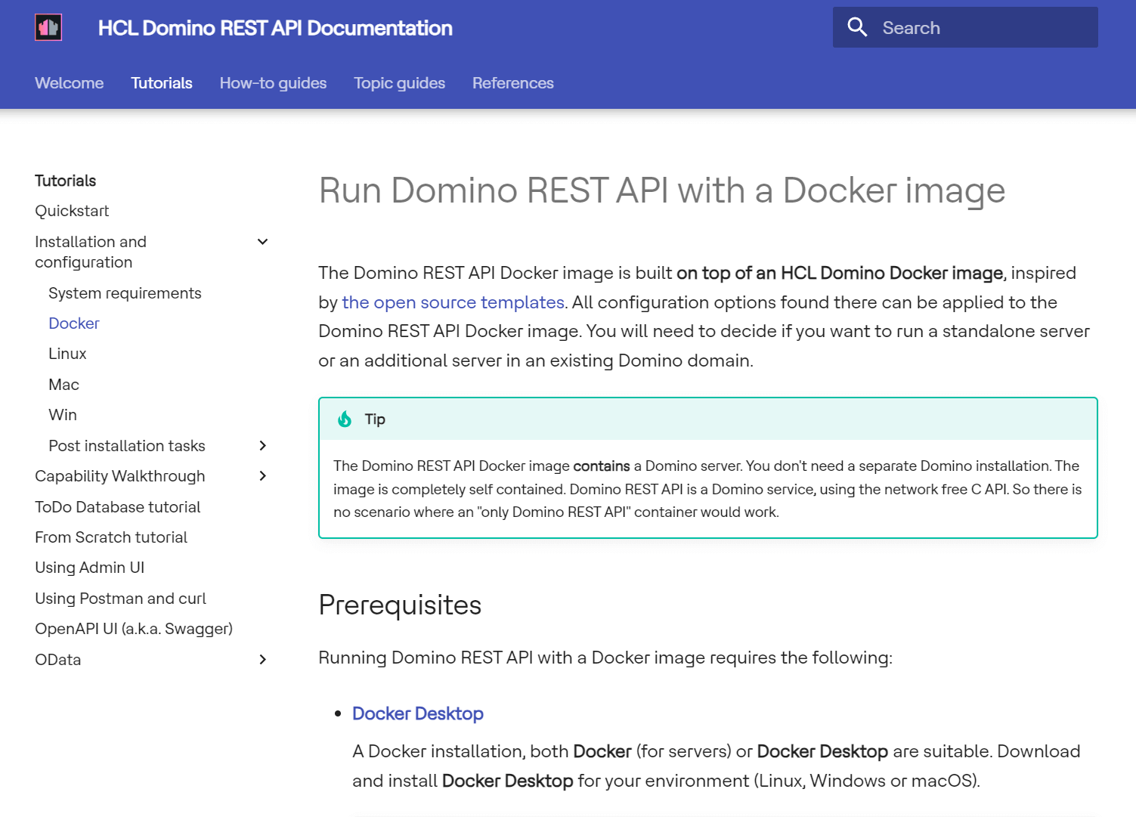Screen dimensions: 1136x817
Task: Click the search magnifier icon
Action: tap(857, 27)
